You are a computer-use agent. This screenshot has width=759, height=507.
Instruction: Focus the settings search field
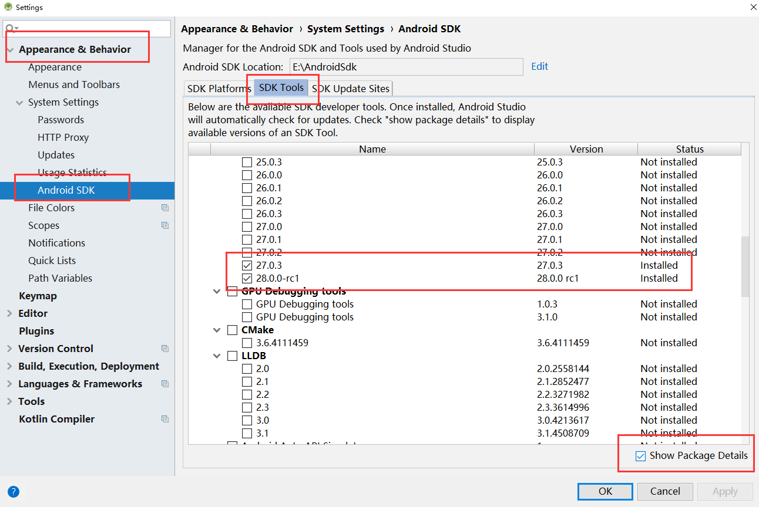(x=87, y=28)
